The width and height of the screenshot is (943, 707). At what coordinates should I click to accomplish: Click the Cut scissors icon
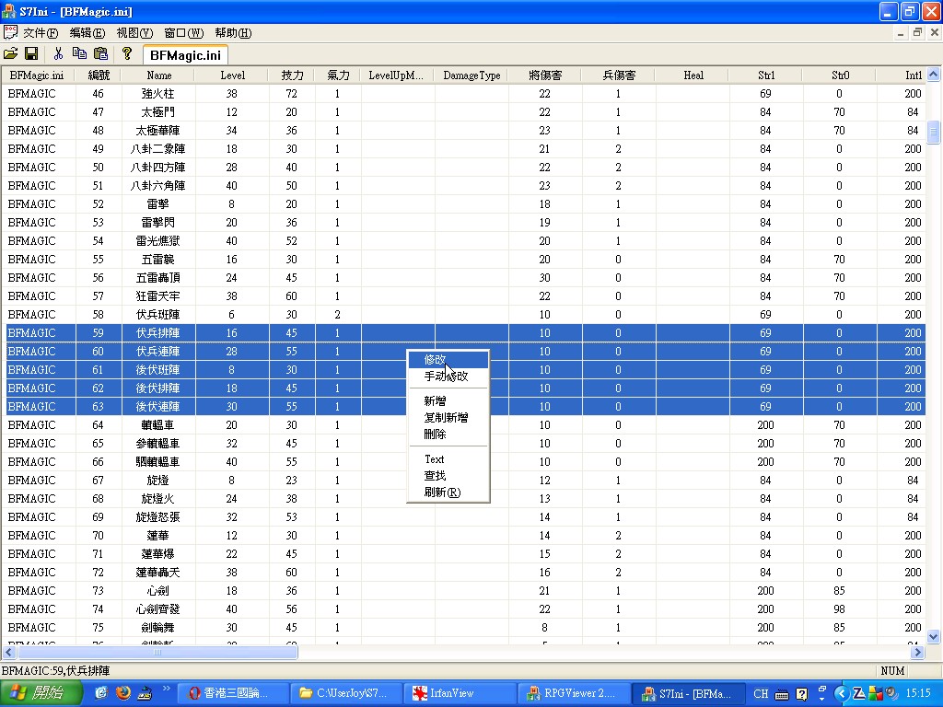tap(58, 54)
